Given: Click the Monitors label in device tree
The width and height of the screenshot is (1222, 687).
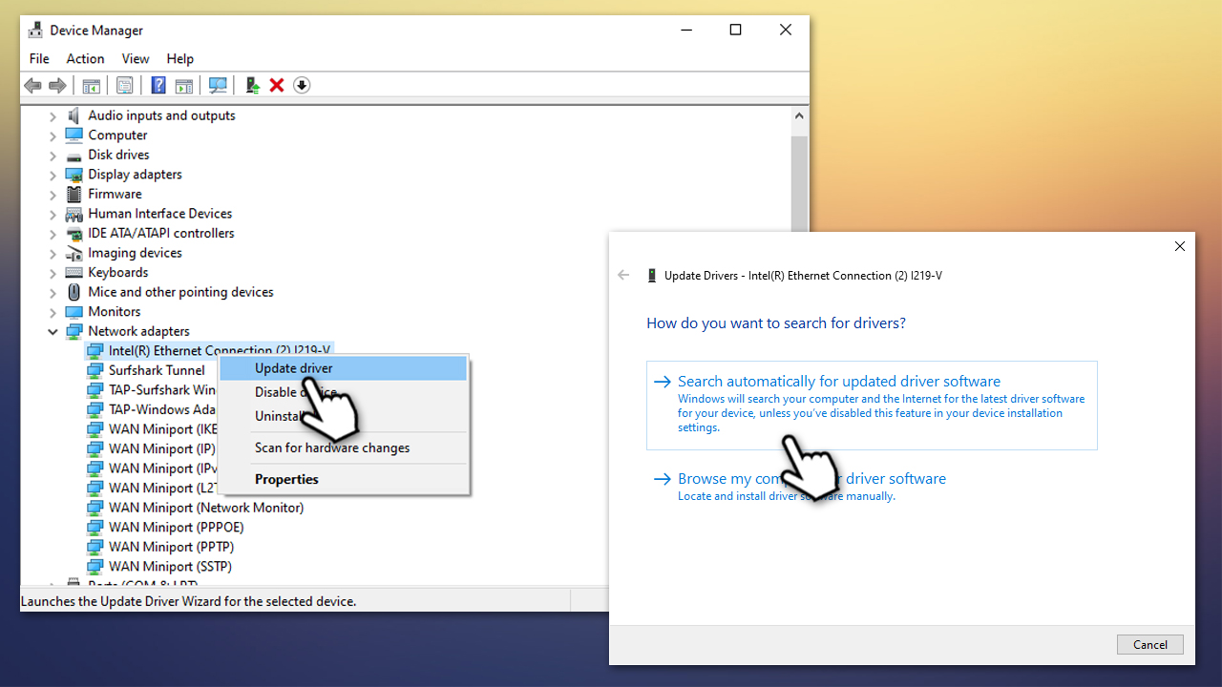Looking at the screenshot, I should tap(115, 312).
